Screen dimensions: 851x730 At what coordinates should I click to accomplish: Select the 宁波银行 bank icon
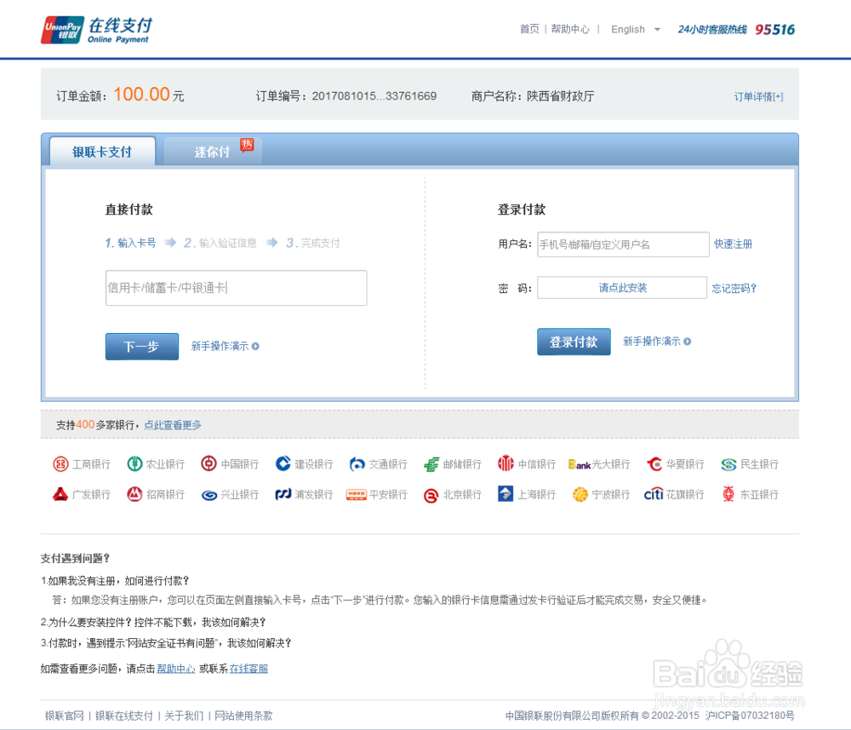[x=580, y=494]
